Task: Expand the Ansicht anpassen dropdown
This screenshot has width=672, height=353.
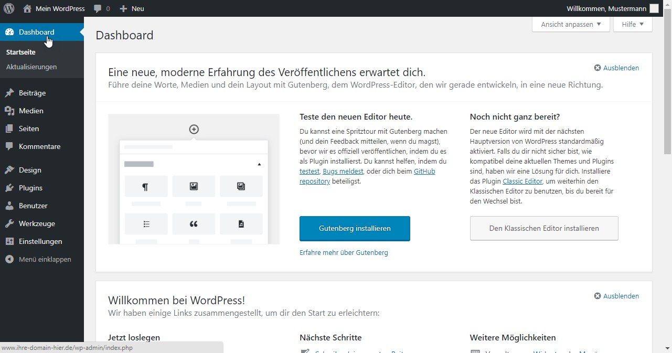Action: pyautogui.click(x=571, y=24)
